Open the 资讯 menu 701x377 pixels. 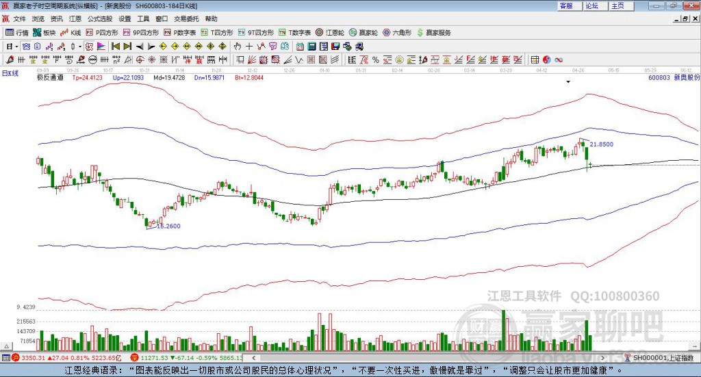point(57,18)
